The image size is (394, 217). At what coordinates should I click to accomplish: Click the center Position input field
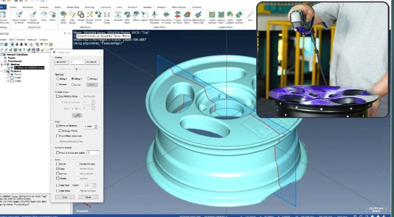point(77,62)
